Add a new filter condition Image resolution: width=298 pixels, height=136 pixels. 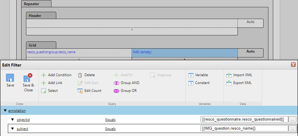tap(57, 75)
